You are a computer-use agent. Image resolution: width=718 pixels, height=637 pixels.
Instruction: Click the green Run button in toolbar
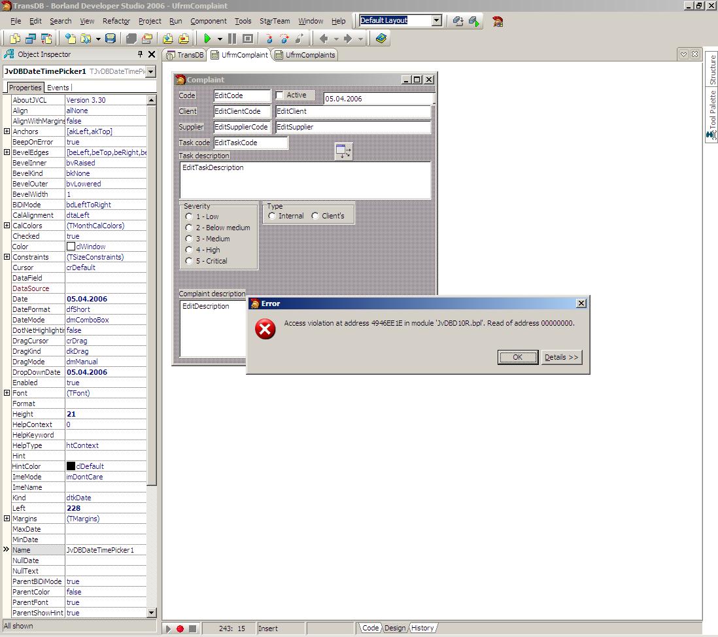(207, 39)
